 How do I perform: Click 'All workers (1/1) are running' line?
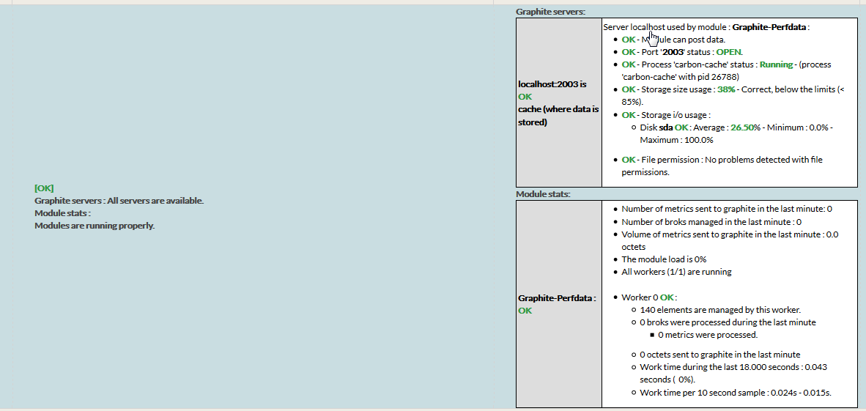676,272
